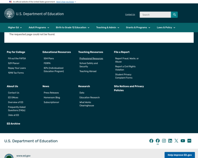Open Homeroom Blog link
Viewport: 198px width, 158px height.
point(52,98)
